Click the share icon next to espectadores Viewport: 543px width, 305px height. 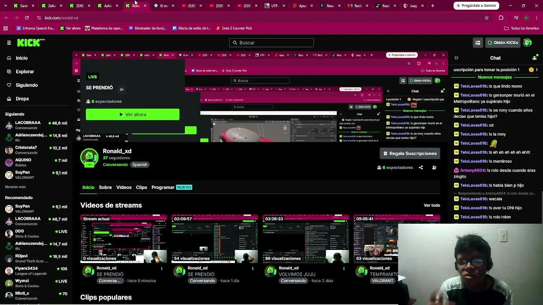[x=421, y=168]
